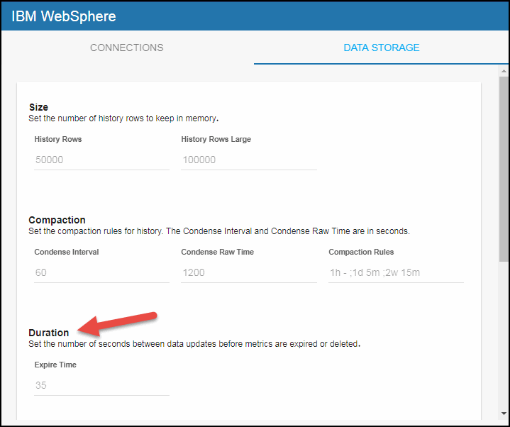
Task: Click the History Rows input field
Action: (101, 160)
